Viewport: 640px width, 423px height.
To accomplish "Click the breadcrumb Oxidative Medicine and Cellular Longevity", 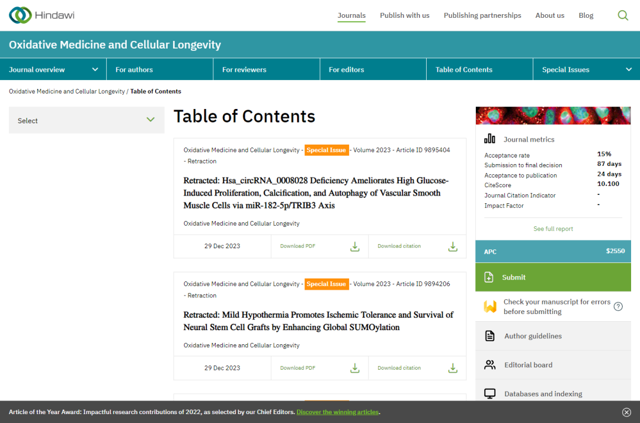I will point(67,91).
